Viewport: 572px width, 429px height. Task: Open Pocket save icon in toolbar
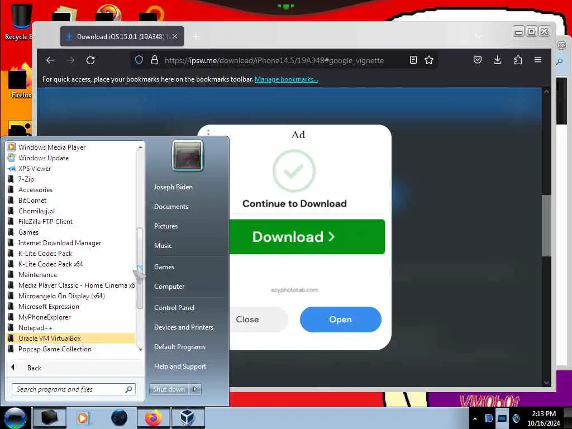(x=478, y=60)
